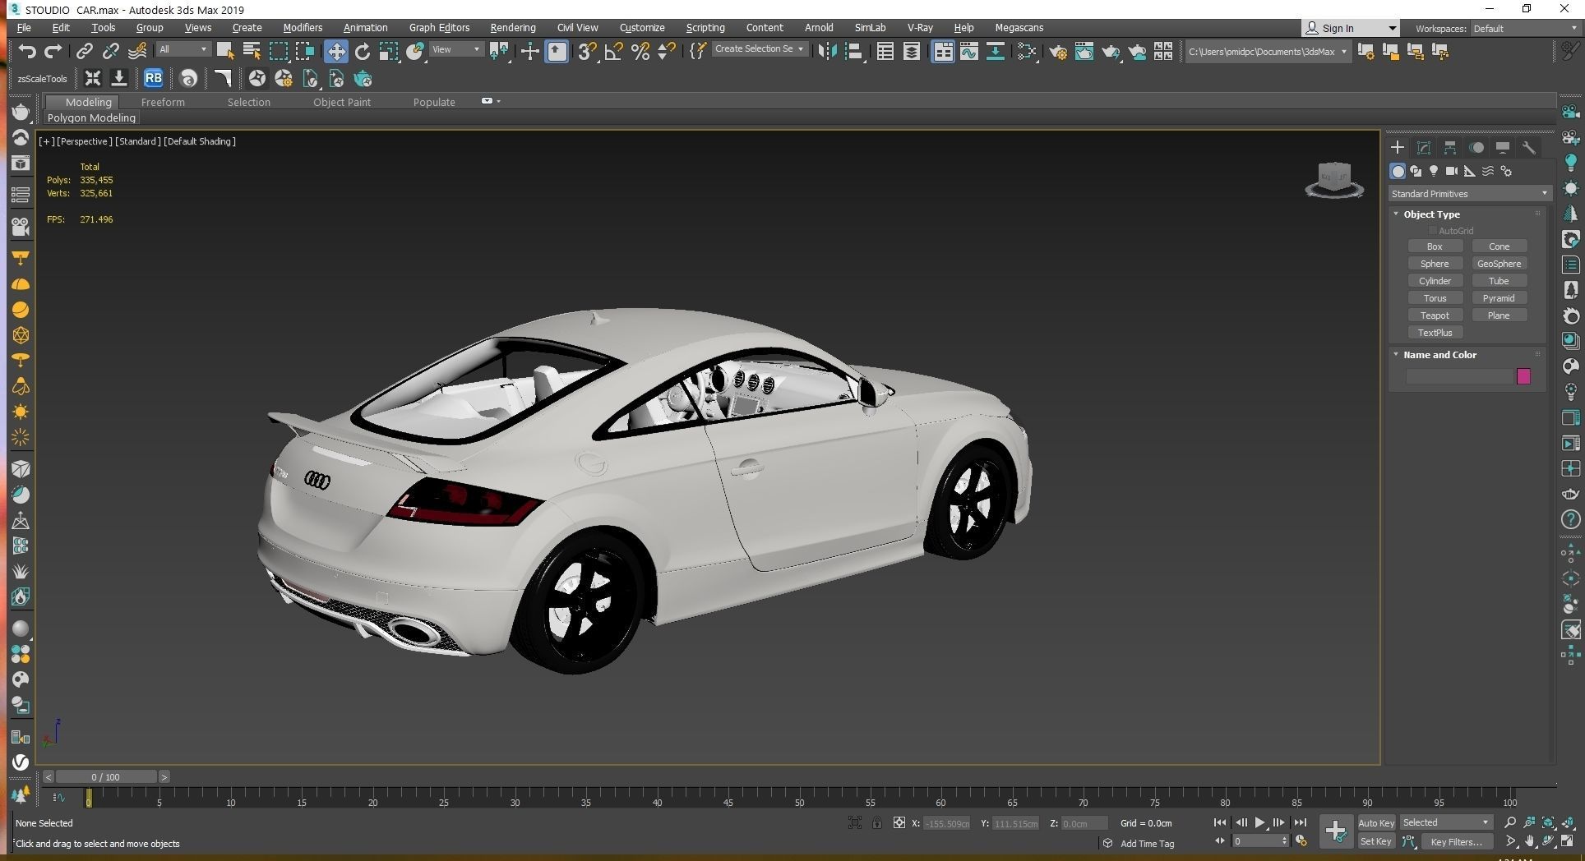
Task: Activate the Select and Uniform Scale tool
Action: coord(389,52)
